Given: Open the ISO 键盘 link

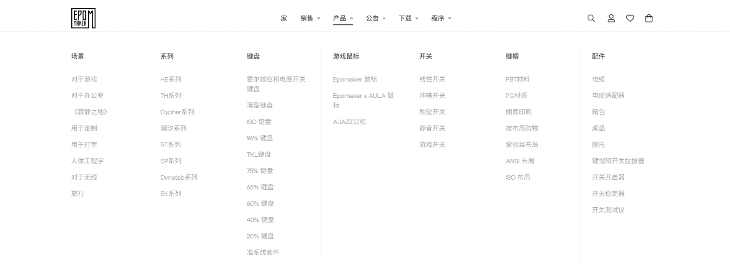Looking at the screenshot, I should pyautogui.click(x=259, y=122).
